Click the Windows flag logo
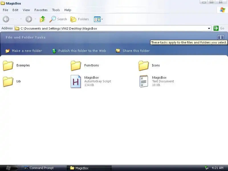228x171 pixels. 223,10
